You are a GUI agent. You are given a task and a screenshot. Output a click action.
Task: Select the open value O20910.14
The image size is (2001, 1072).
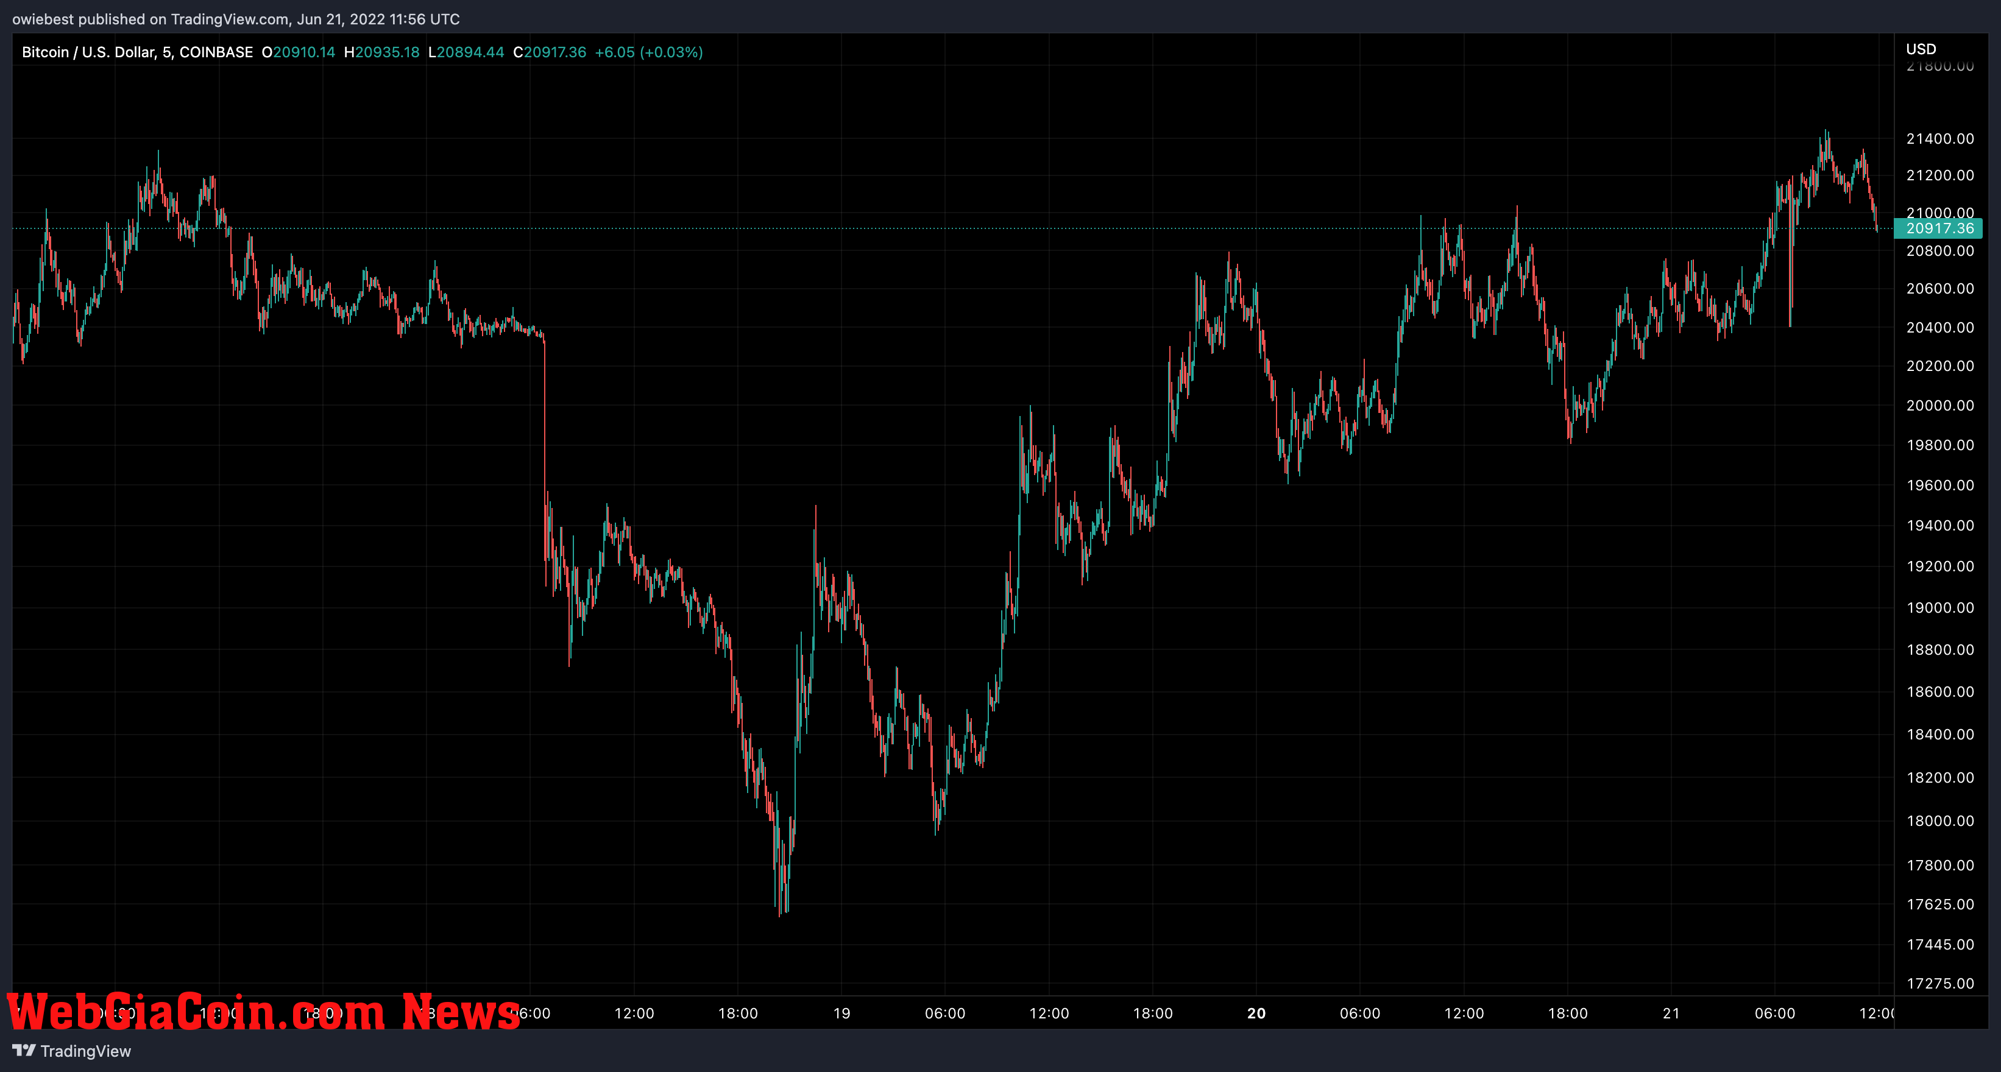click(299, 52)
